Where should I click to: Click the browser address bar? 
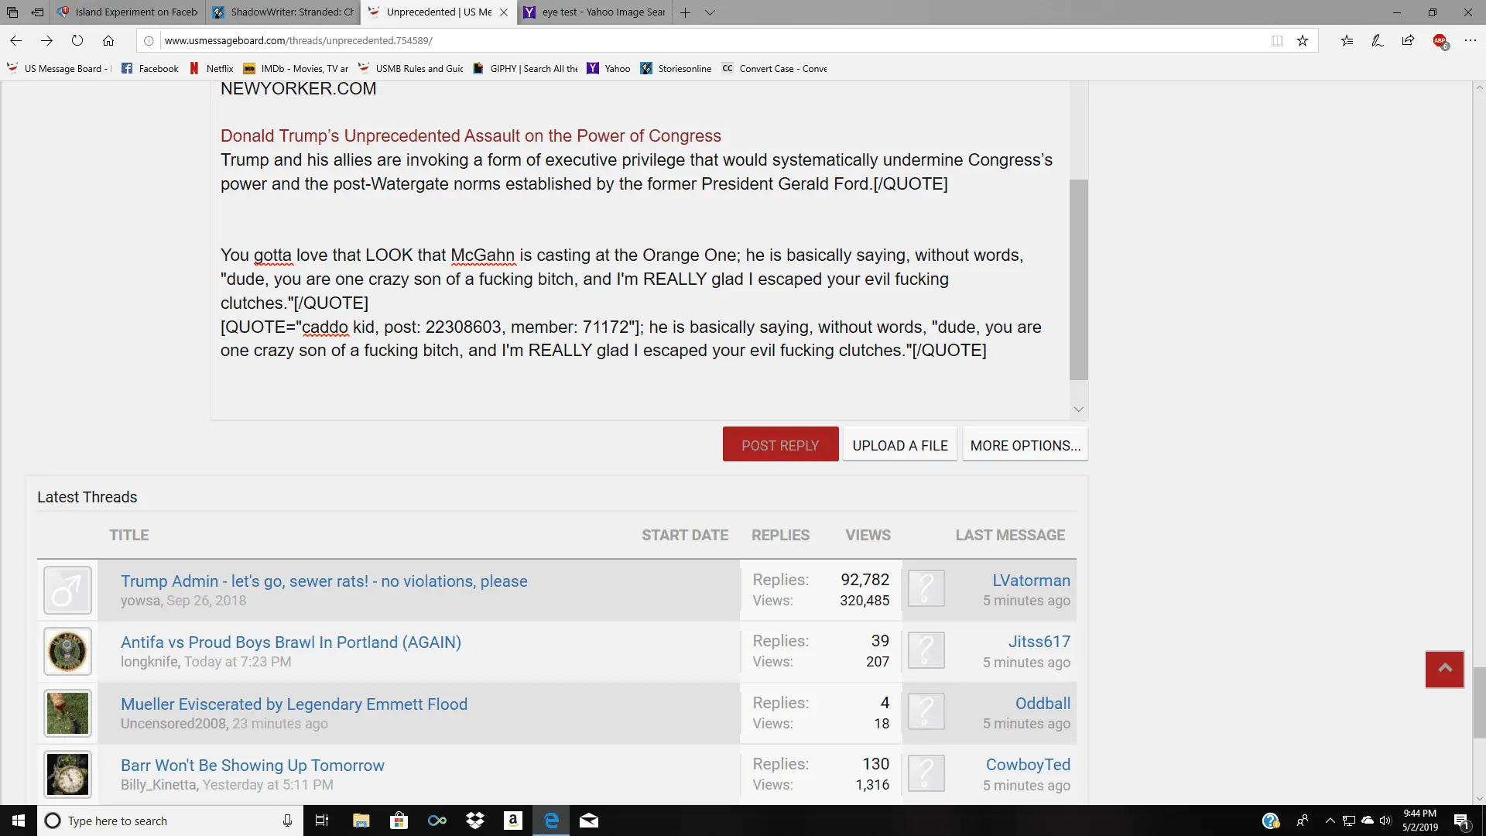(x=697, y=40)
